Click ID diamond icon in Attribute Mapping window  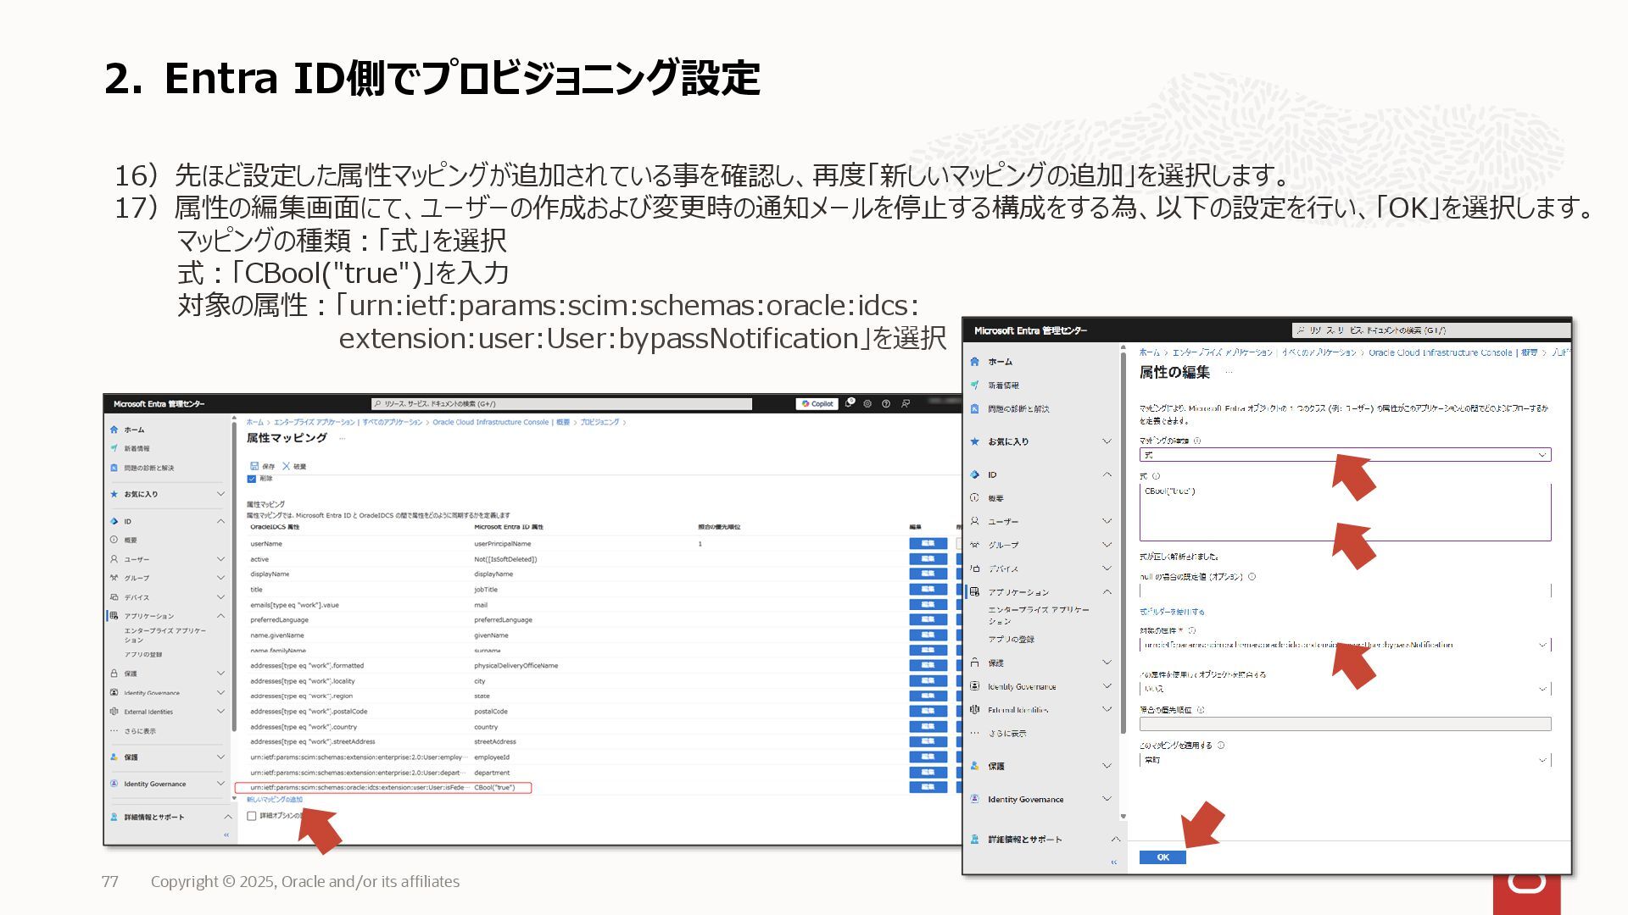(x=114, y=521)
